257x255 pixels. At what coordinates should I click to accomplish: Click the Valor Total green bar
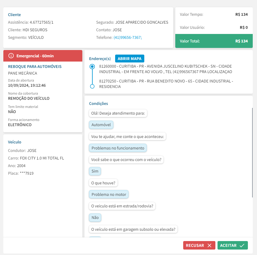214,41
